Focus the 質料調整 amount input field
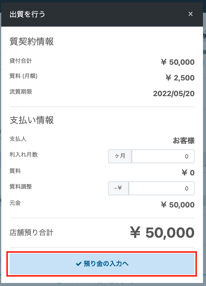Image resolution: width=206 pixels, height=286 pixels. tap(161, 188)
